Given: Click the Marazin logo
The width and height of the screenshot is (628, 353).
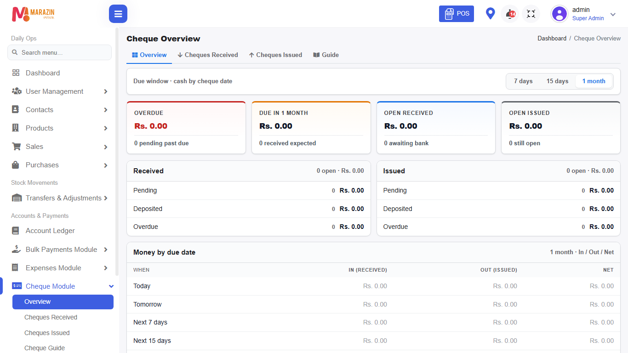Looking at the screenshot, I should point(33,14).
